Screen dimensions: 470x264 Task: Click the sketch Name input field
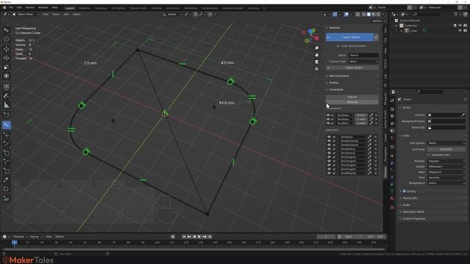coord(364,55)
